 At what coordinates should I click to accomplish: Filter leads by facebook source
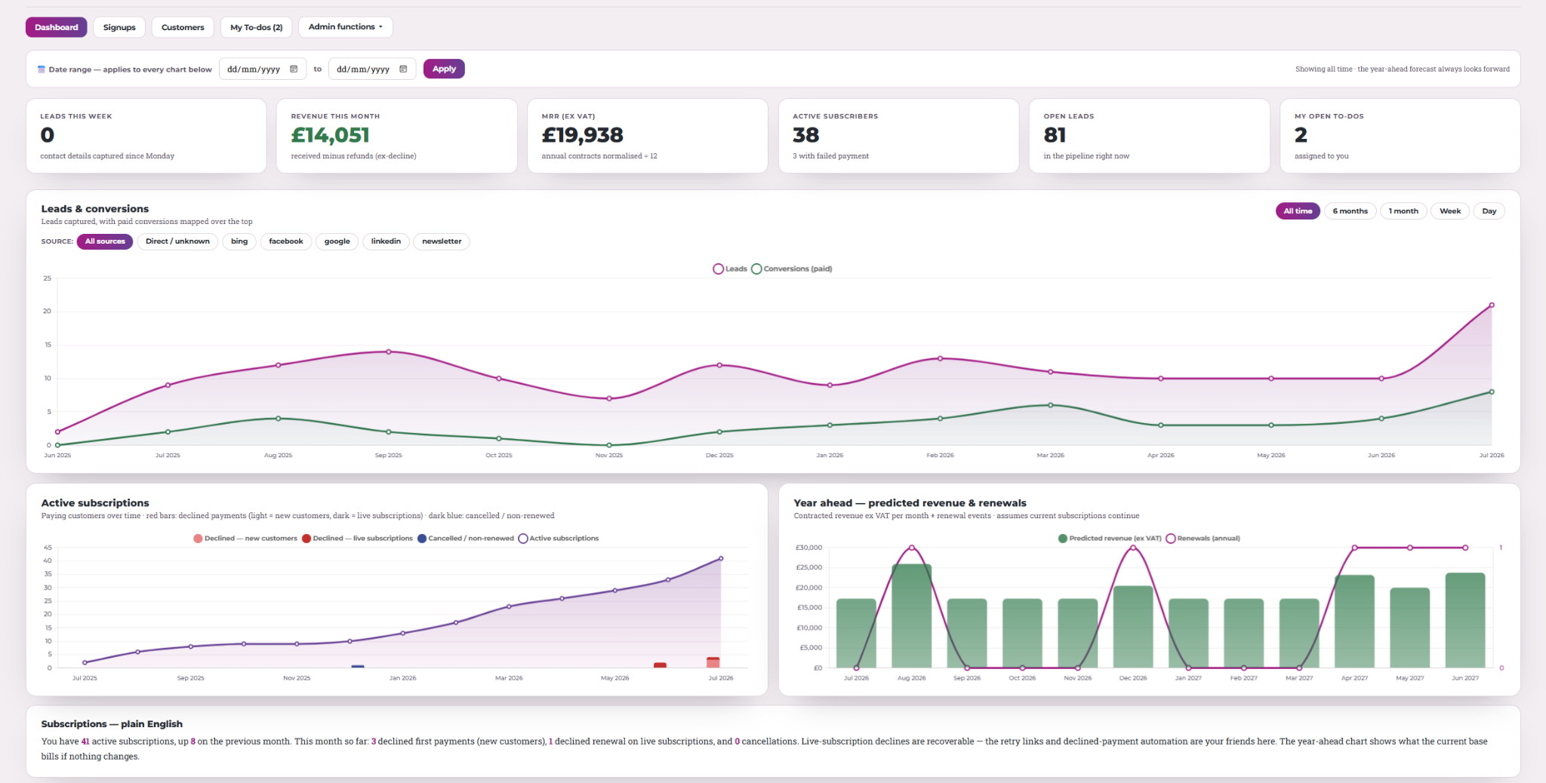(286, 241)
